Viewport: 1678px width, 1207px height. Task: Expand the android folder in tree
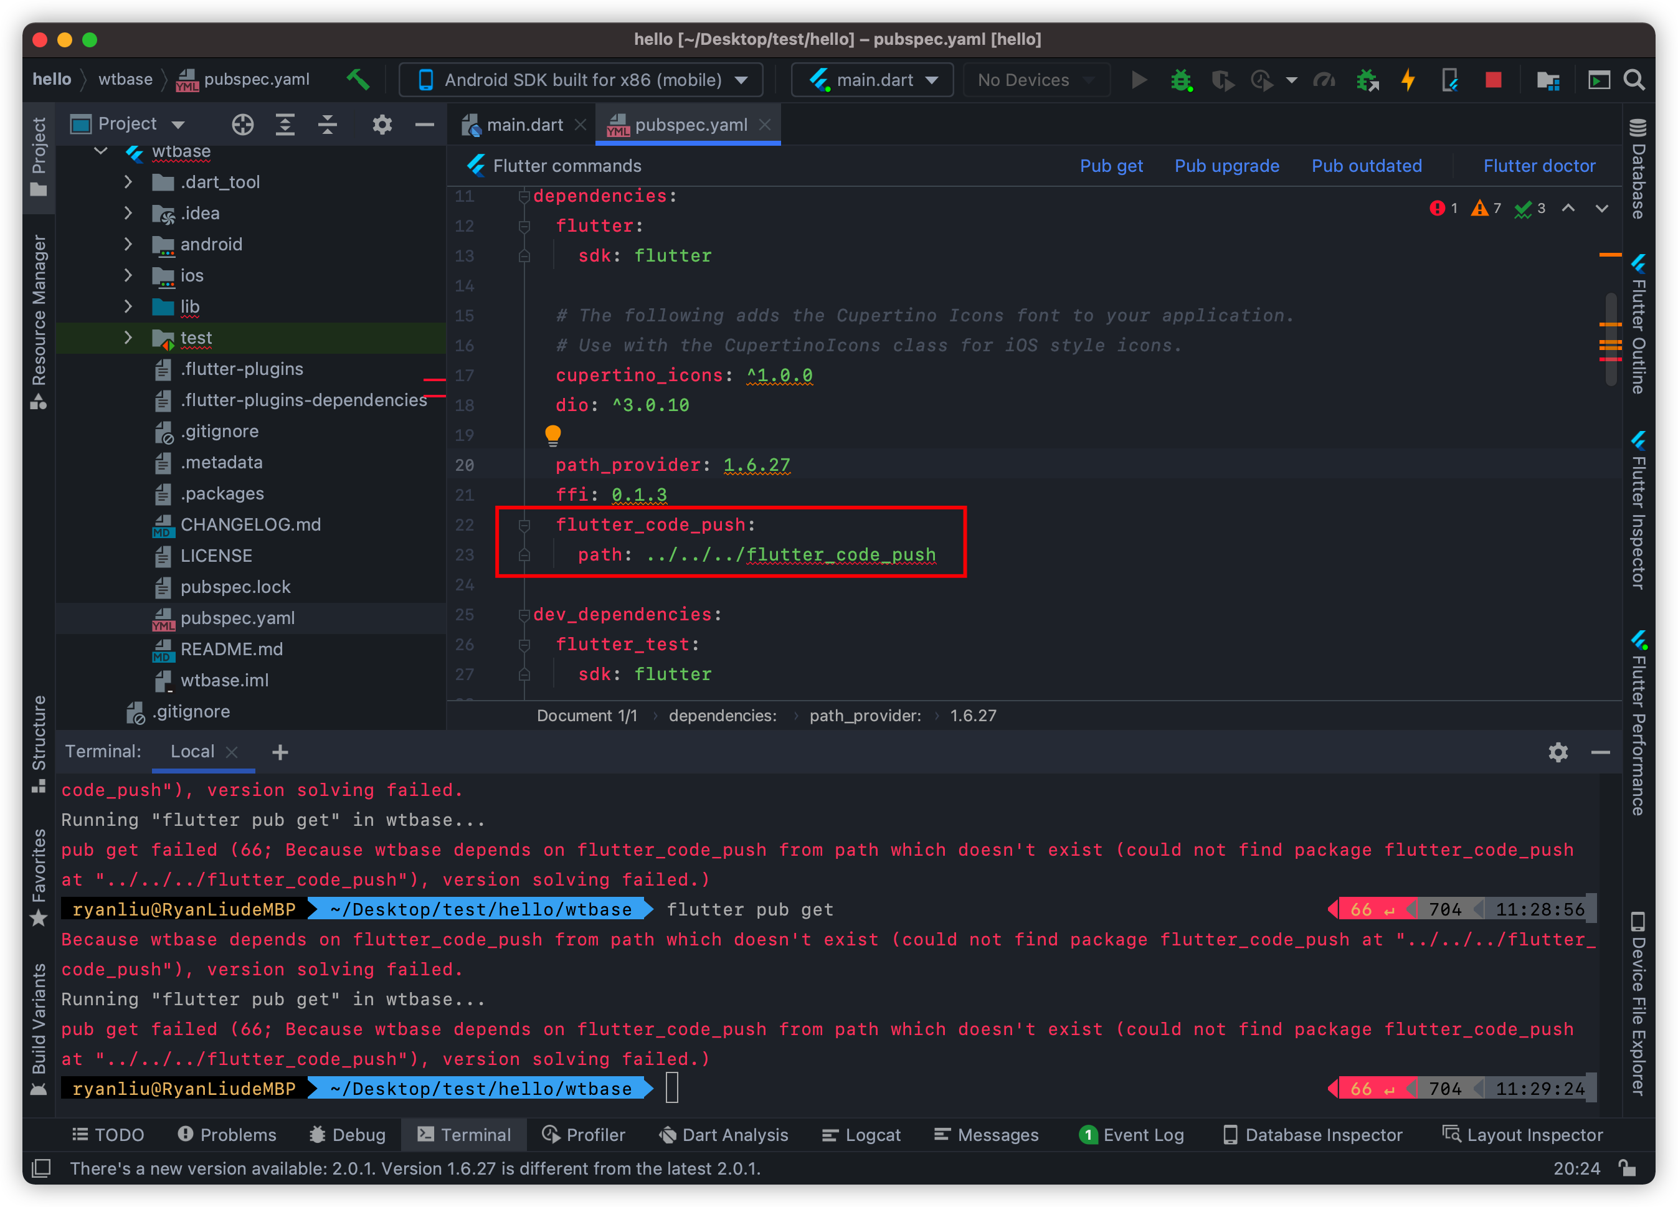[x=128, y=244]
